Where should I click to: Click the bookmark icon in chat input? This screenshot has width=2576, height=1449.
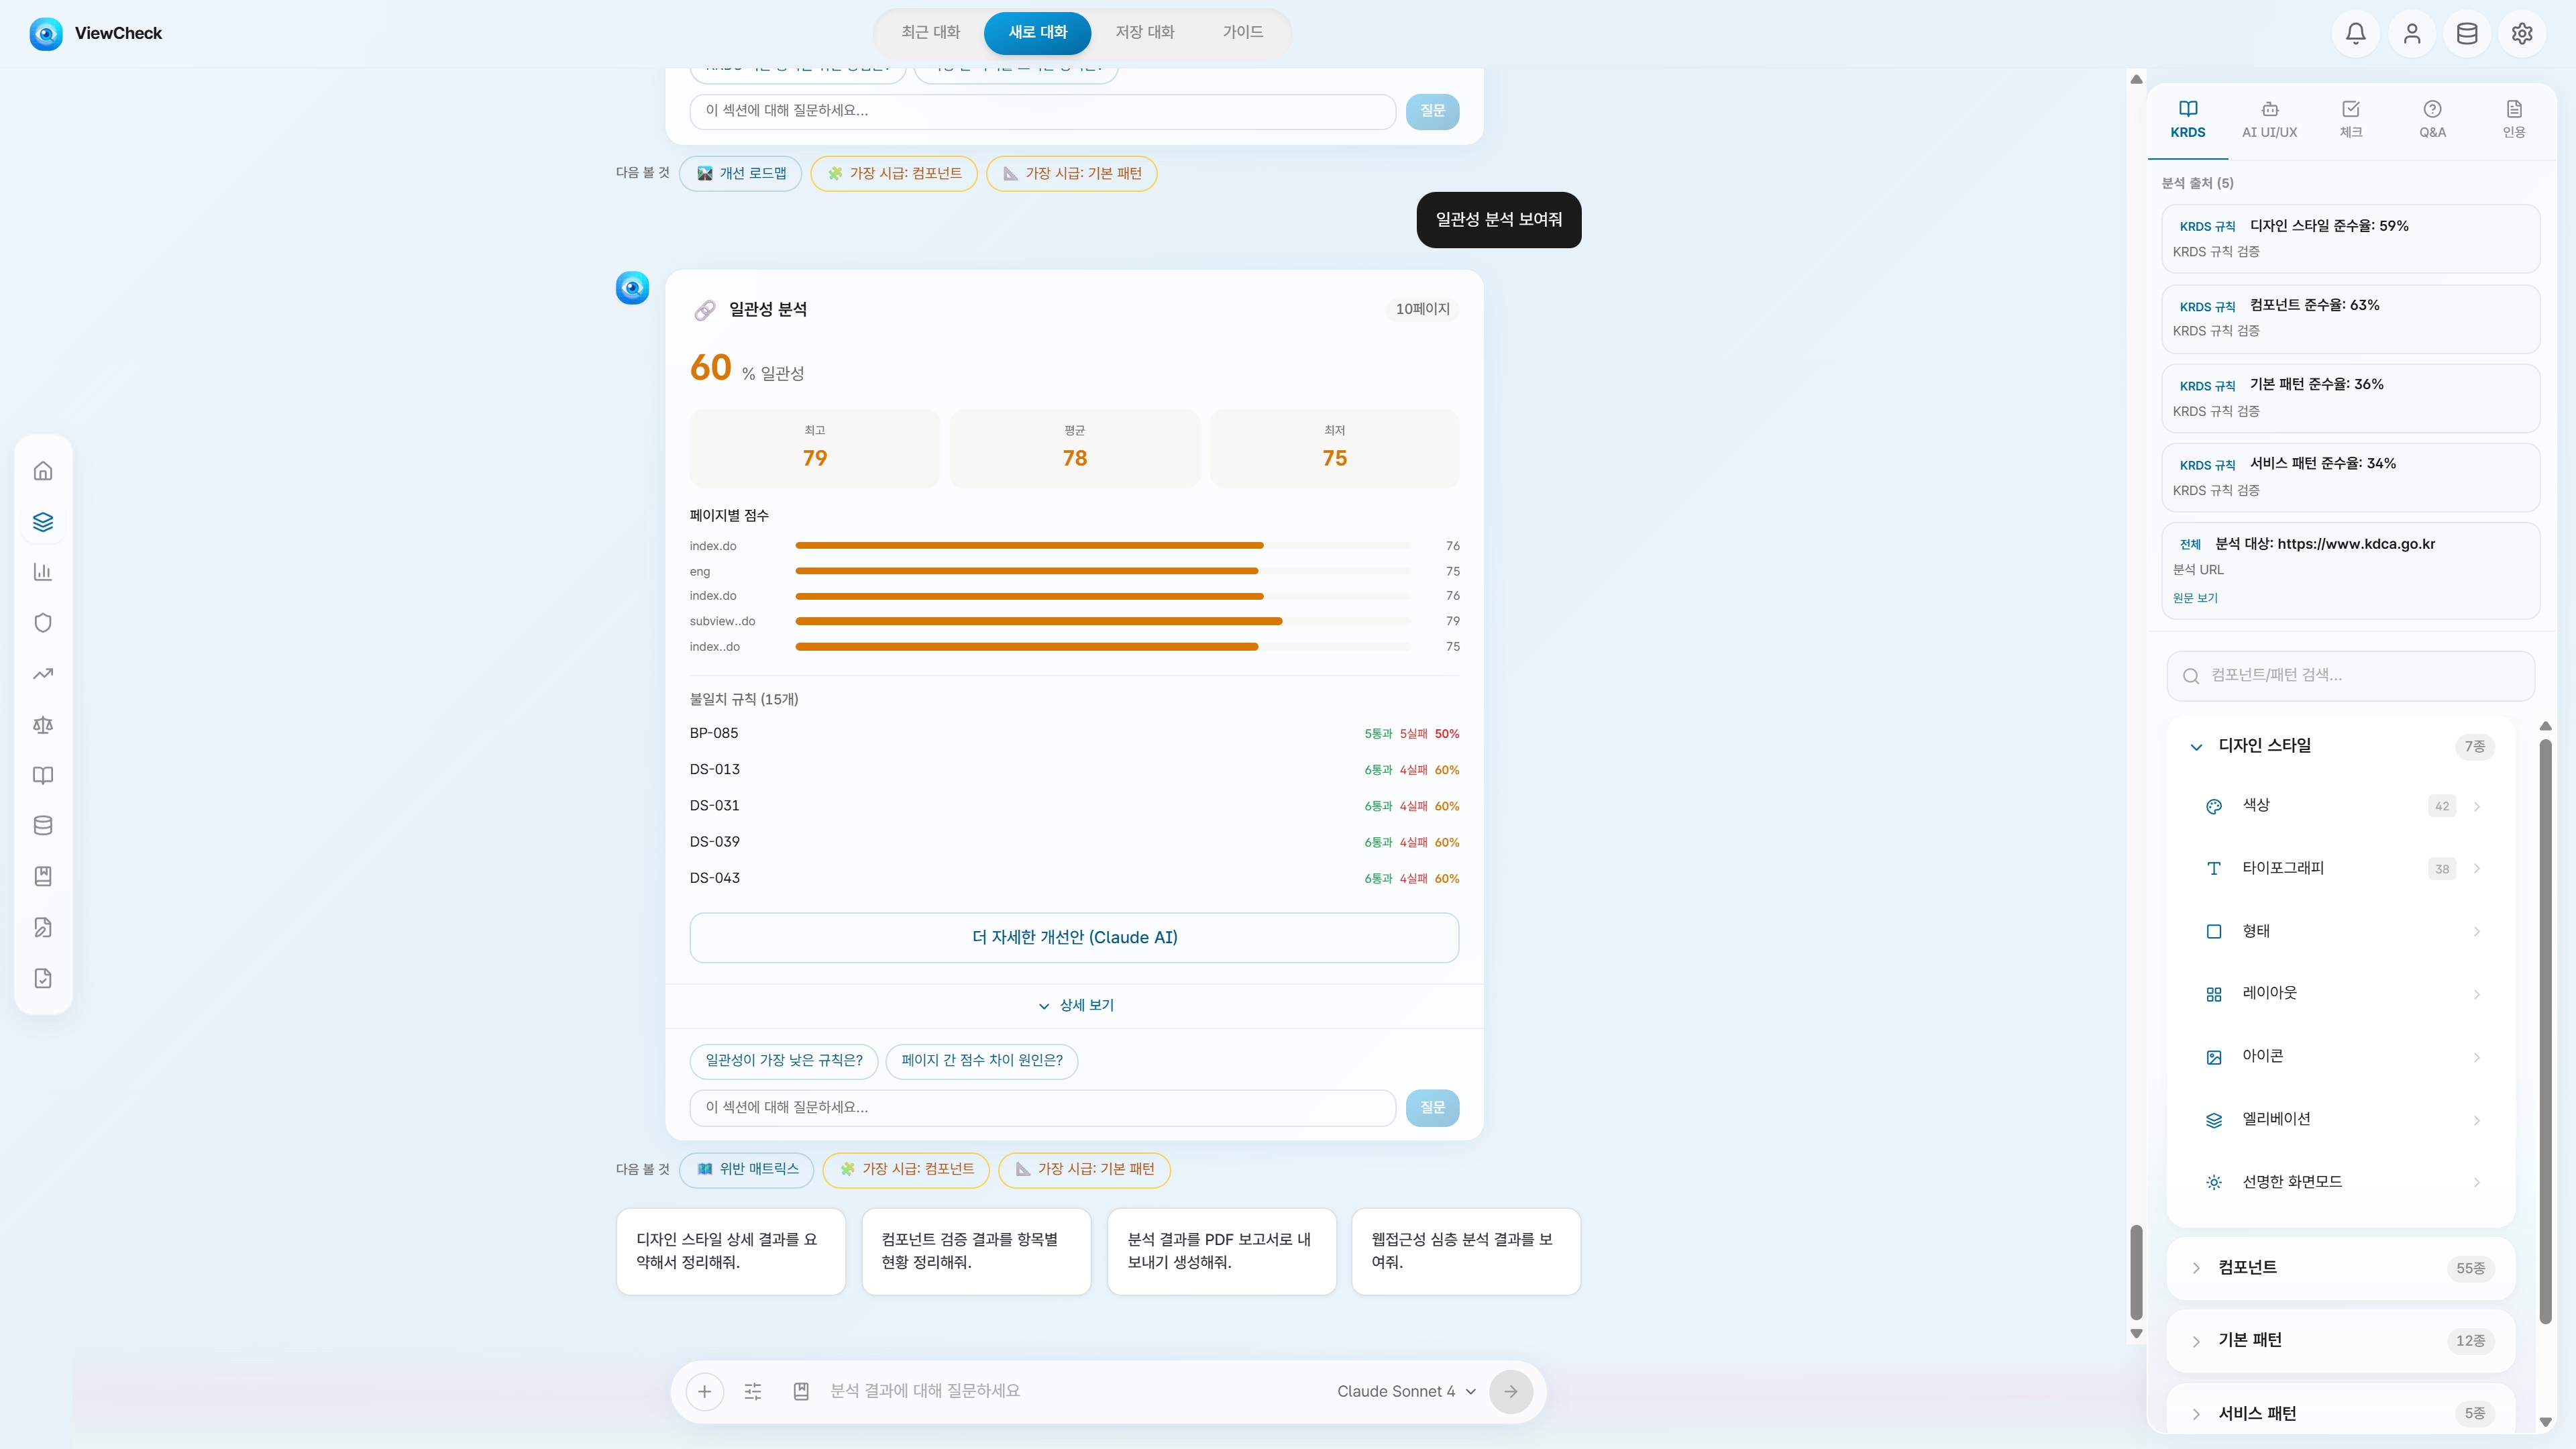[x=801, y=1391]
